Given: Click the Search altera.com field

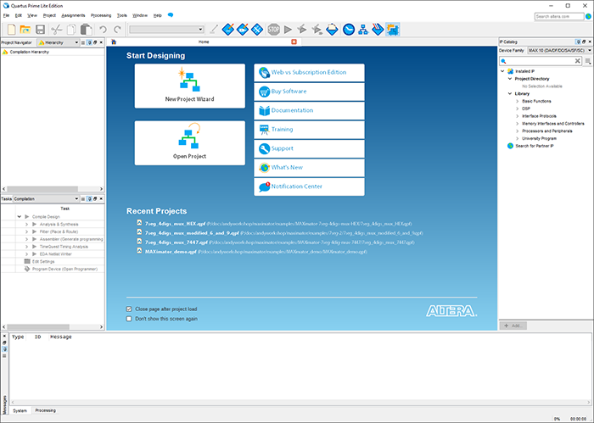Looking at the screenshot, I should click(x=559, y=16).
